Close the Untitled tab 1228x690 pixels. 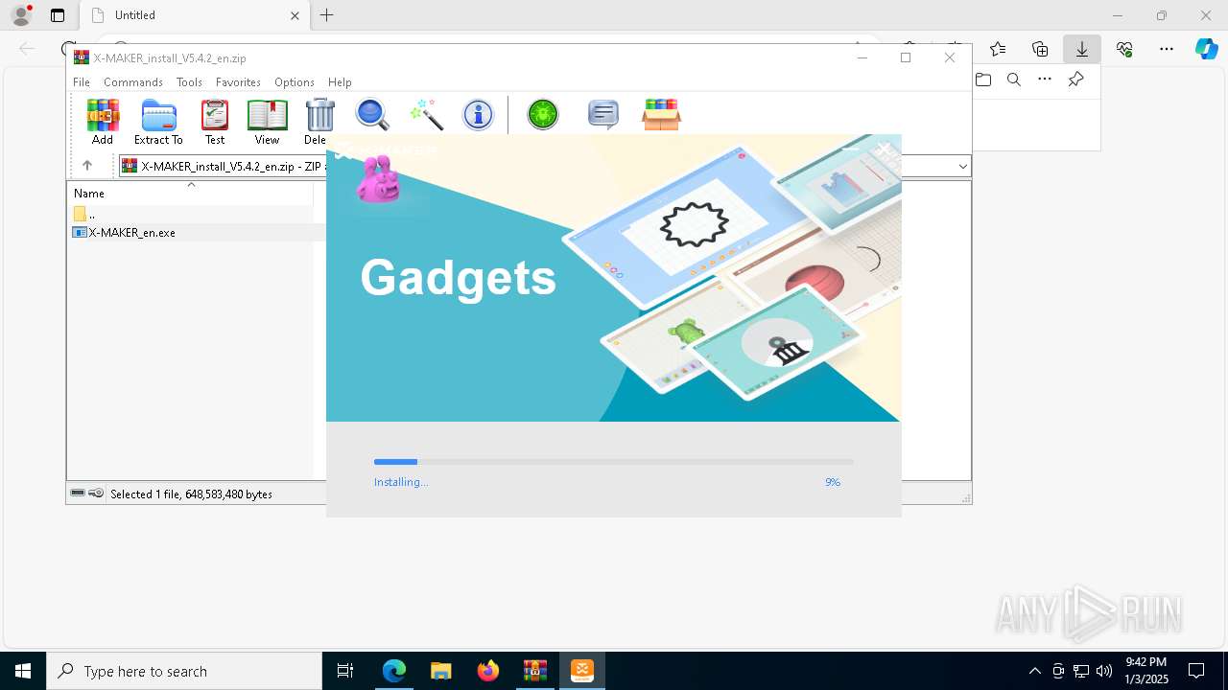295,15
